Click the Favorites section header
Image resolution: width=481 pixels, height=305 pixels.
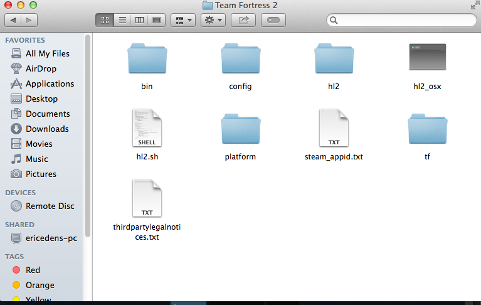[25, 40]
